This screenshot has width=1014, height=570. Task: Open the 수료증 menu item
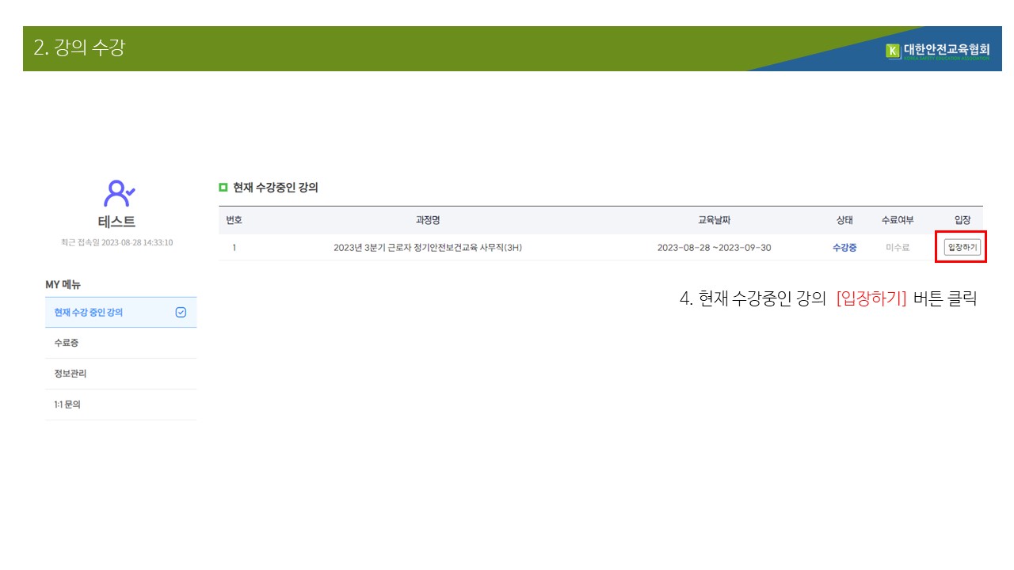67,343
